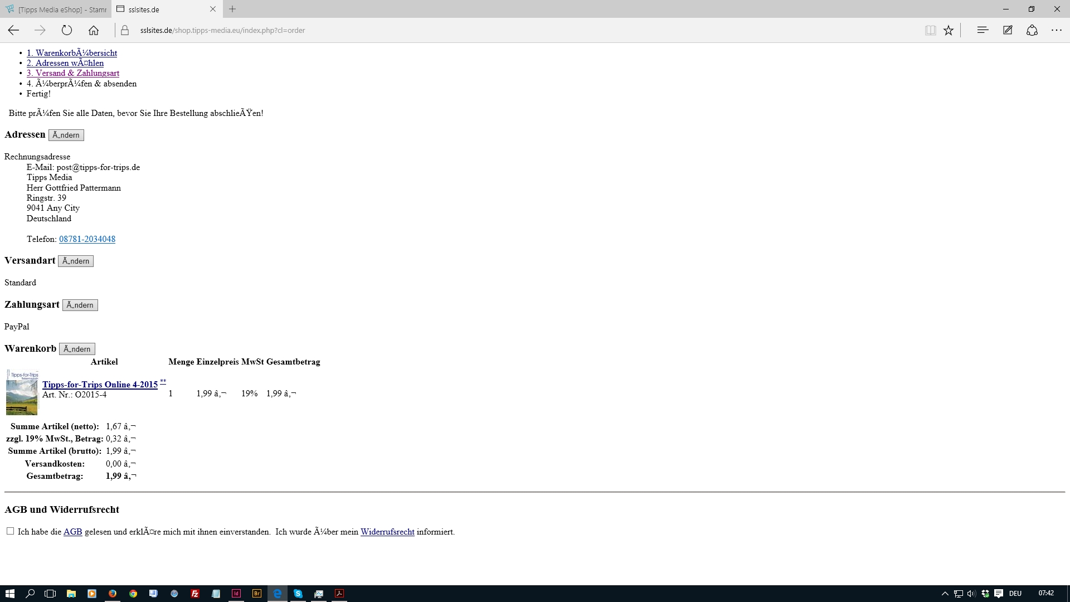The height and width of the screenshot is (602, 1070).
Task: Add page to favorites with star icon
Action: pos(949,31)
